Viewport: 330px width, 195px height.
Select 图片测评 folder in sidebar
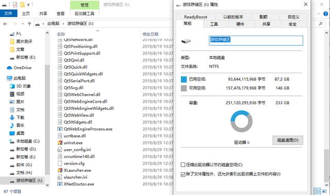tap(21, 41)
